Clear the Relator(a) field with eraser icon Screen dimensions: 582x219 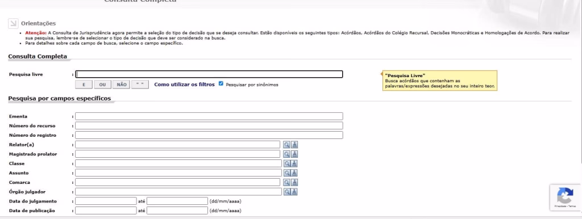pyautogui.click(x=294, y=145)
